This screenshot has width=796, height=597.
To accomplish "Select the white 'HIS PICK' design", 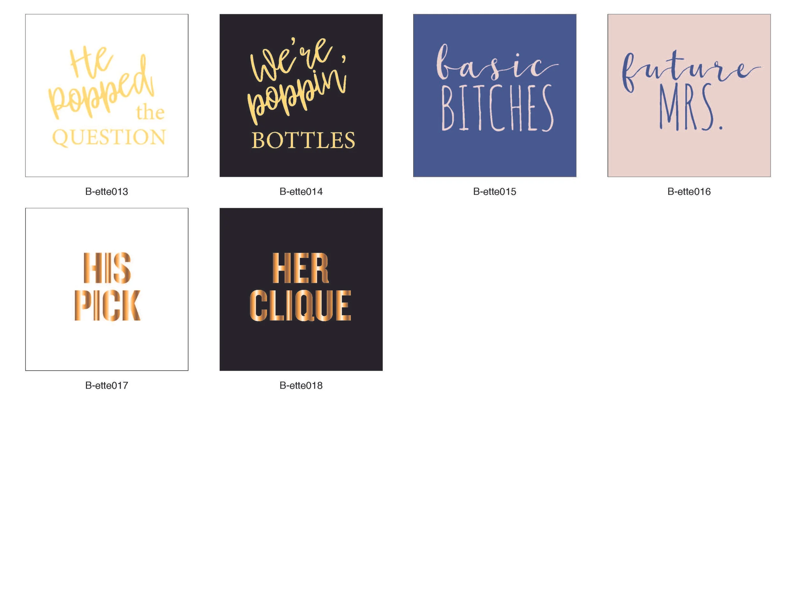I will pos(107,289).
